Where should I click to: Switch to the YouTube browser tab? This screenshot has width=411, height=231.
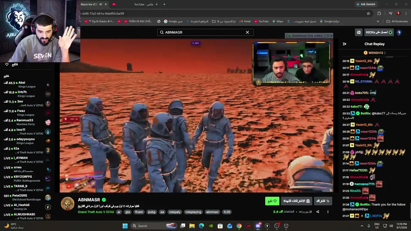[135, 4]
